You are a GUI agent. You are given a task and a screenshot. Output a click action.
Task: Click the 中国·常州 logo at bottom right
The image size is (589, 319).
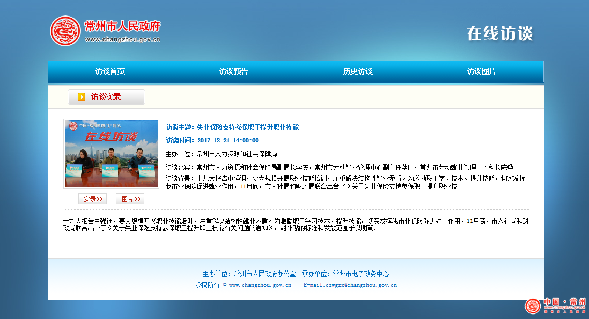coord(555,306)
